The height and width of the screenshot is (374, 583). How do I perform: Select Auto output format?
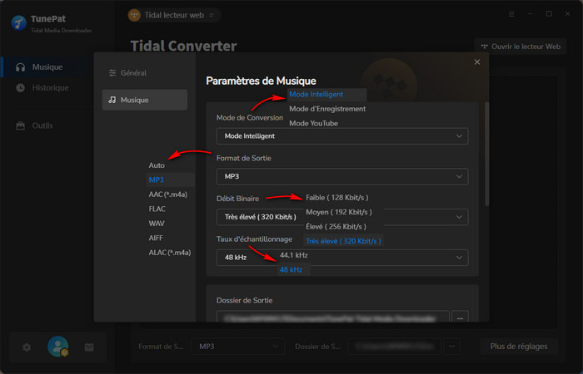tap(157, 165)
